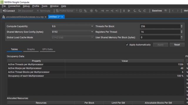Click the icon left of the snowflake

pos(85,11)
